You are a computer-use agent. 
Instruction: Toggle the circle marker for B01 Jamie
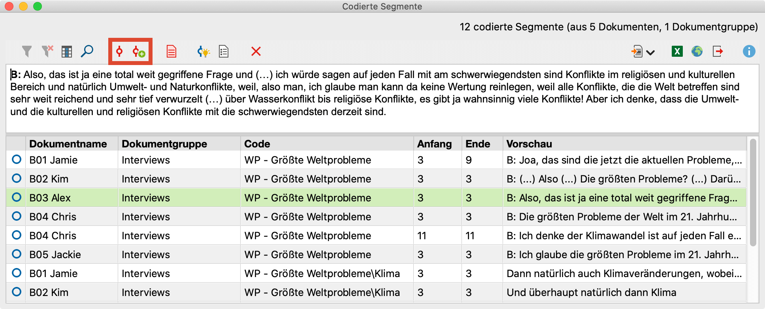[x=16, y=160]
